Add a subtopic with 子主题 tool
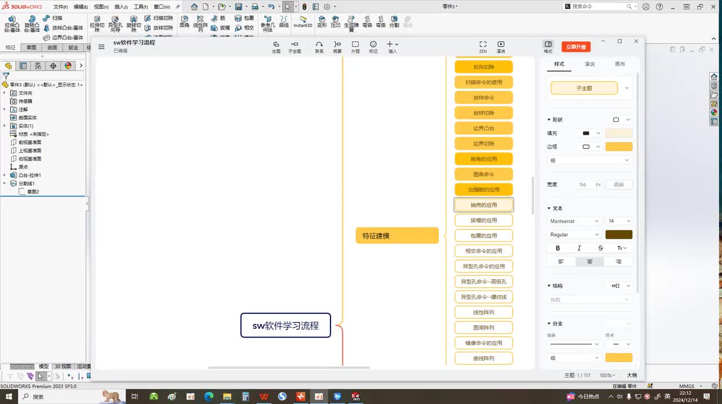The width and height of the screenshot is (722, 404). click(x=294, y=47)
